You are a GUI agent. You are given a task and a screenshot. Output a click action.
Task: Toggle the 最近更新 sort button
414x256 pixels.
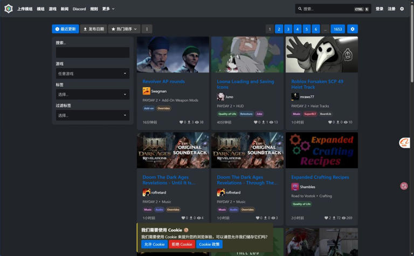(65, 29)
